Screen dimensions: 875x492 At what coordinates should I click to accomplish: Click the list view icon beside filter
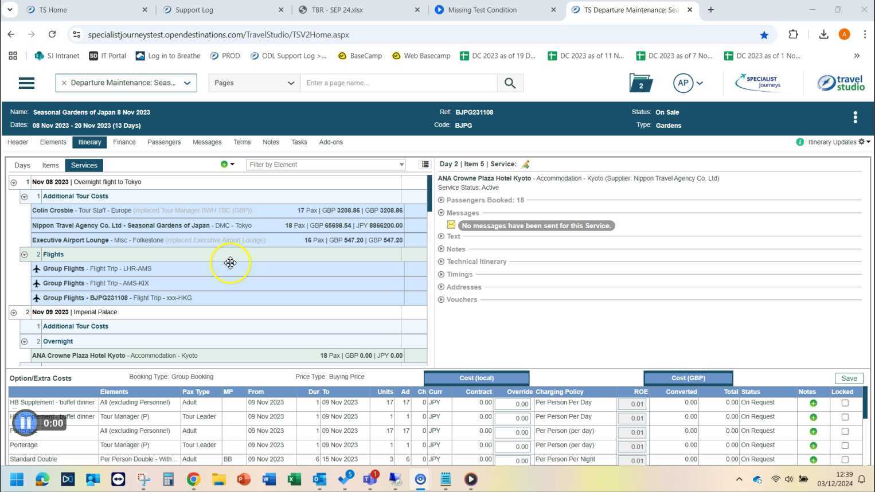click(x=425, y=165)
